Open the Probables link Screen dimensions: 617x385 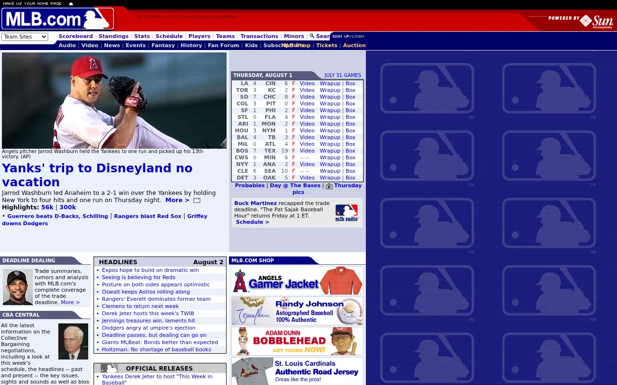(x=250, y=185)
